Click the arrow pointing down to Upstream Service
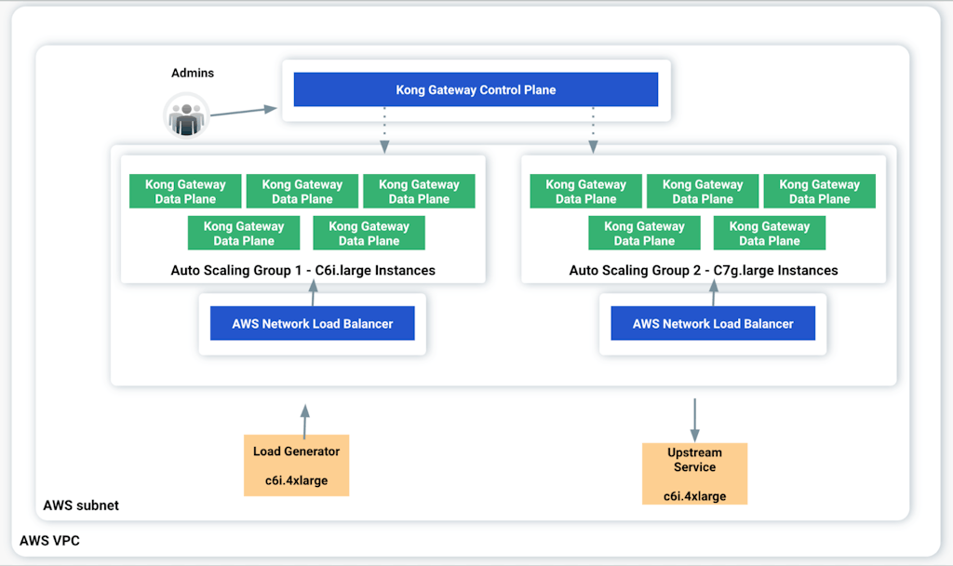 pos(694,420)
